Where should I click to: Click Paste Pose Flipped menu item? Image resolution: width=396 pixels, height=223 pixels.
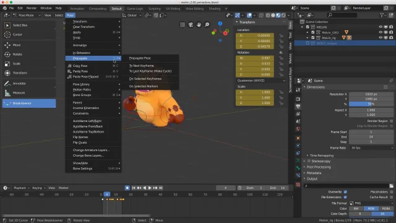click(x=93, y=77)
